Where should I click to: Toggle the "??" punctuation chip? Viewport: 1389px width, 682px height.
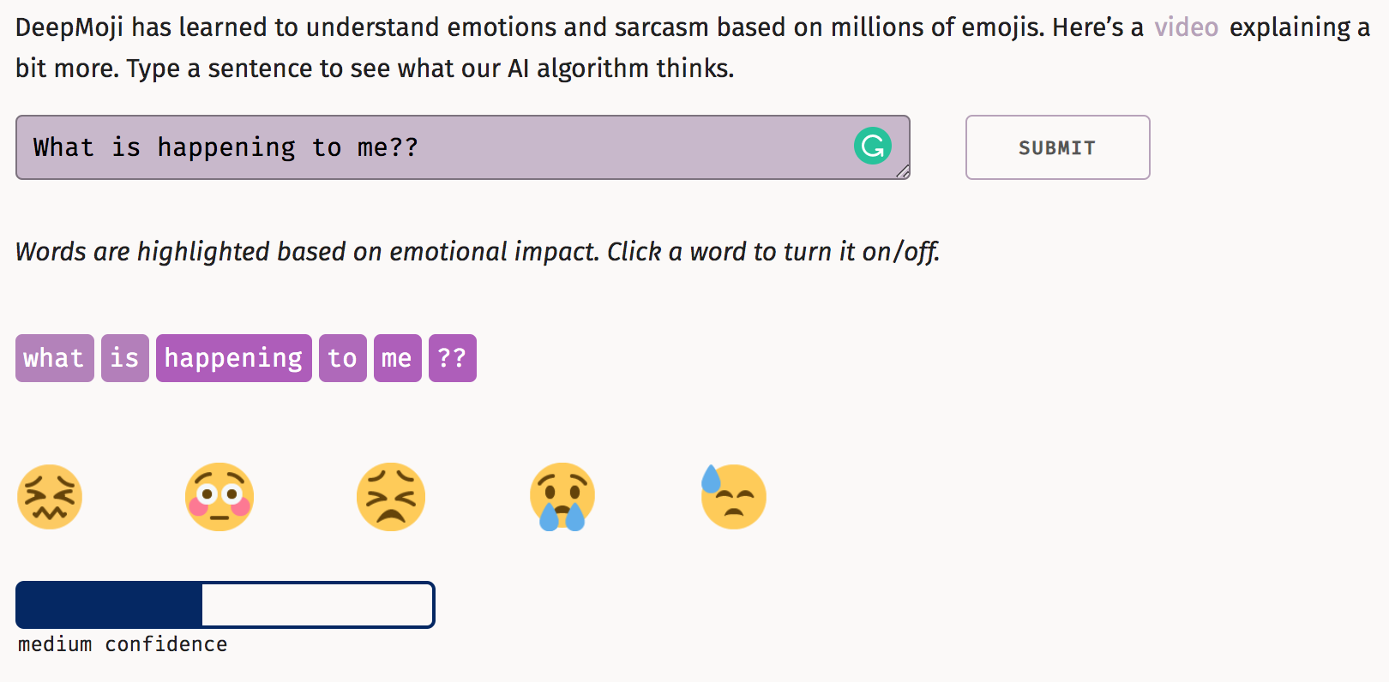click(x=453, y=358)
